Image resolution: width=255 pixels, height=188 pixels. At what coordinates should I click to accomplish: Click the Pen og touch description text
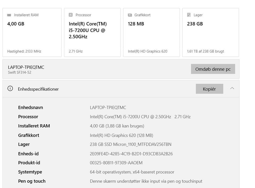[x=146, y=181]
